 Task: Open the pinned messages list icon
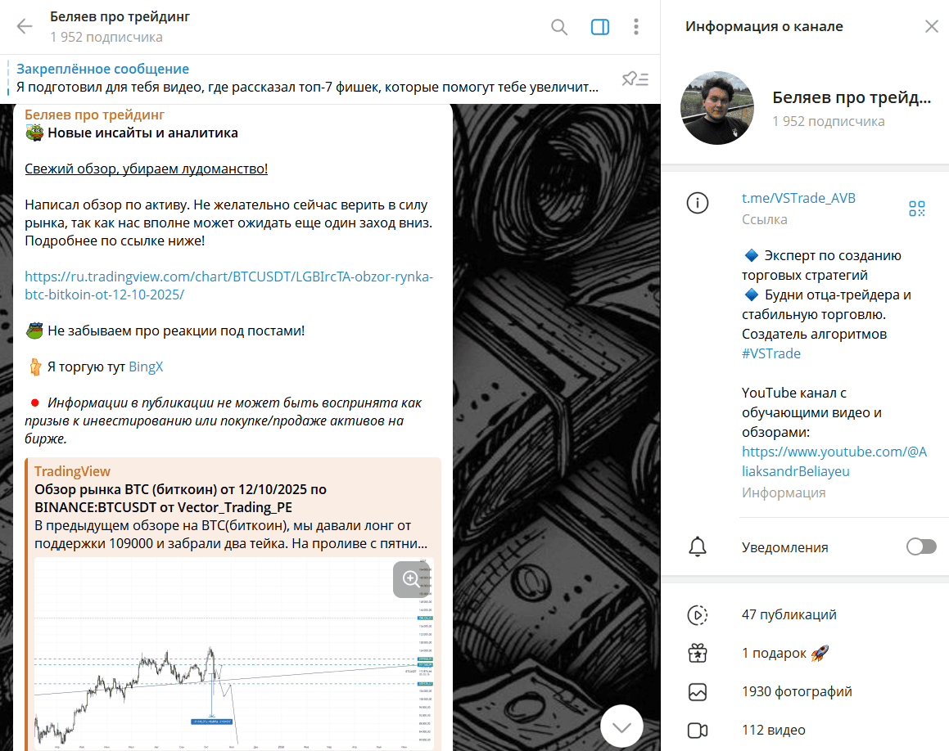[635, 79]
